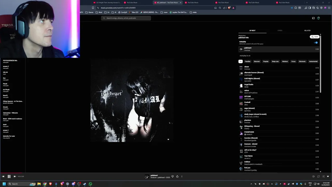Viewport: 332px width, 187px height.
Task: Show hidden system tray icons
Action: (251, 184)
